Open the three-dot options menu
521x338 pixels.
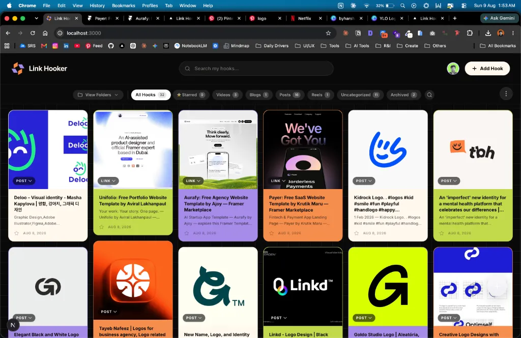click(x=506, y=94)
